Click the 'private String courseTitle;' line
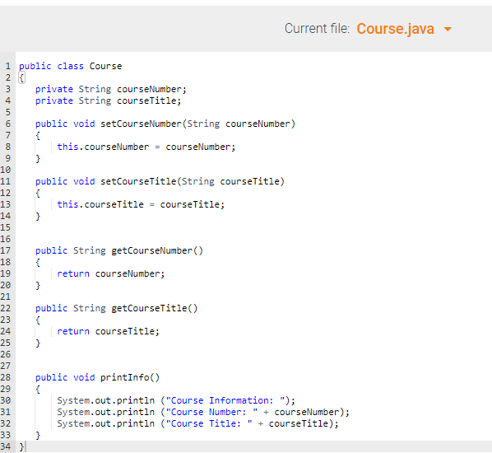This screenshot has height=453, width=492. [x=108, y=100]
